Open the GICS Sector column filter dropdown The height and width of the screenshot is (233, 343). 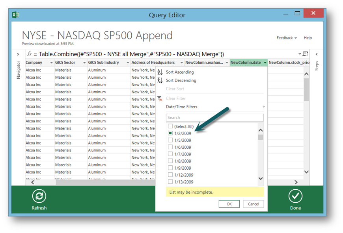pyautogui.click(x=84, y=63)
